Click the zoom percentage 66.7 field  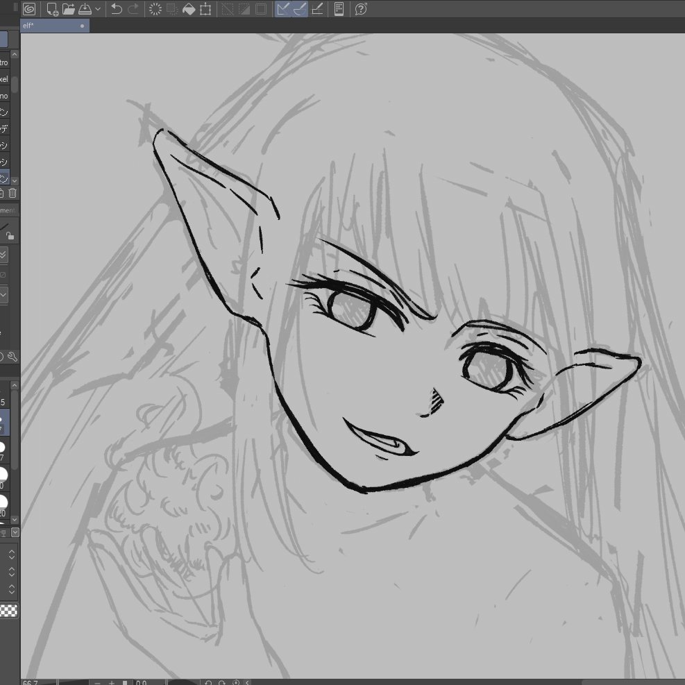point(31,682)
